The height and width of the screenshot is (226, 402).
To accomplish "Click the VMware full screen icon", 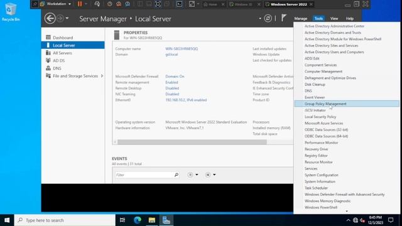I will [158, 4].
